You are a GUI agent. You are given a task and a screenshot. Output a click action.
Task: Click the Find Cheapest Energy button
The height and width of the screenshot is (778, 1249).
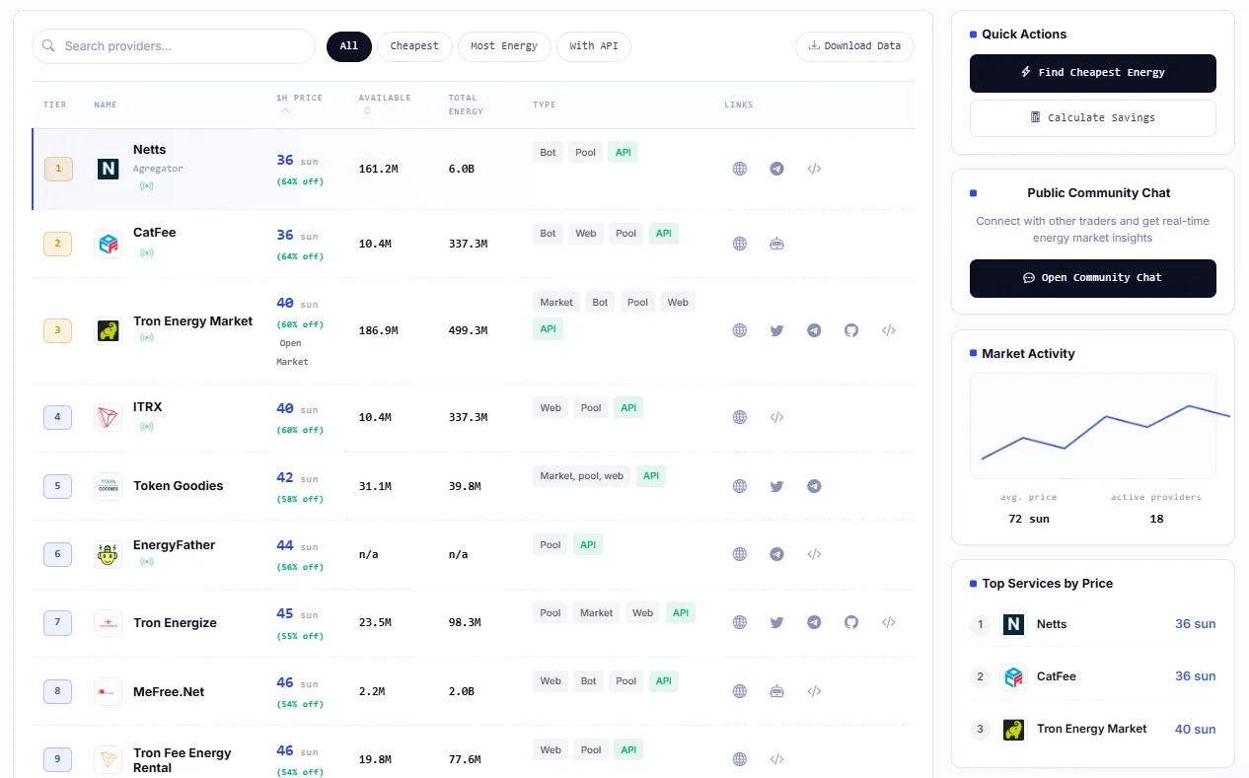[1093, 73]
